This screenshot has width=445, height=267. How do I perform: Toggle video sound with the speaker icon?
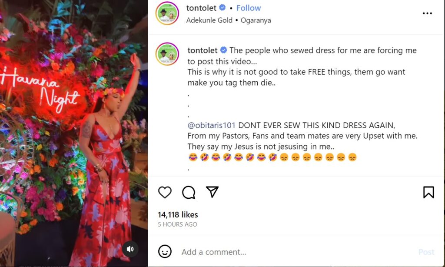[x=130, y=249]
